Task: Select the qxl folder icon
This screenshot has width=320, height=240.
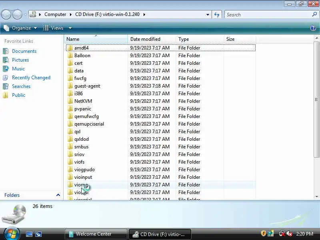Action: point(70,132)
